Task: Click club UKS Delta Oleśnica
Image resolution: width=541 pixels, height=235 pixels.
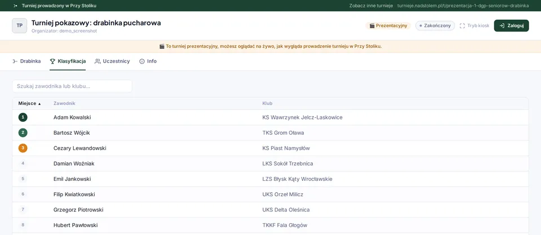Action: click(286, 210)
